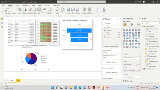The height and width of the screenshot is (90, 160).
Task: Open the Store Setting details field dropdown
Action: point(137,64)
